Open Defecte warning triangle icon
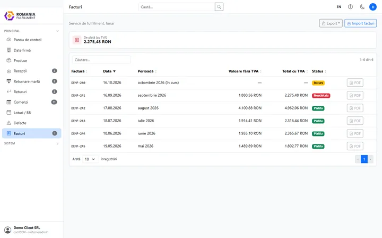This screenshot has width=382, height=238. pyautogui.click(x=9, y=123)
